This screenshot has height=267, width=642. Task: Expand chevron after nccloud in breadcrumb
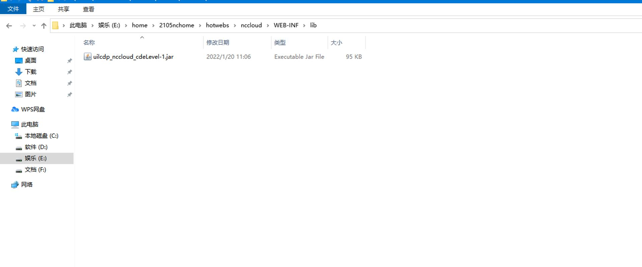click(x=268, y=25)
